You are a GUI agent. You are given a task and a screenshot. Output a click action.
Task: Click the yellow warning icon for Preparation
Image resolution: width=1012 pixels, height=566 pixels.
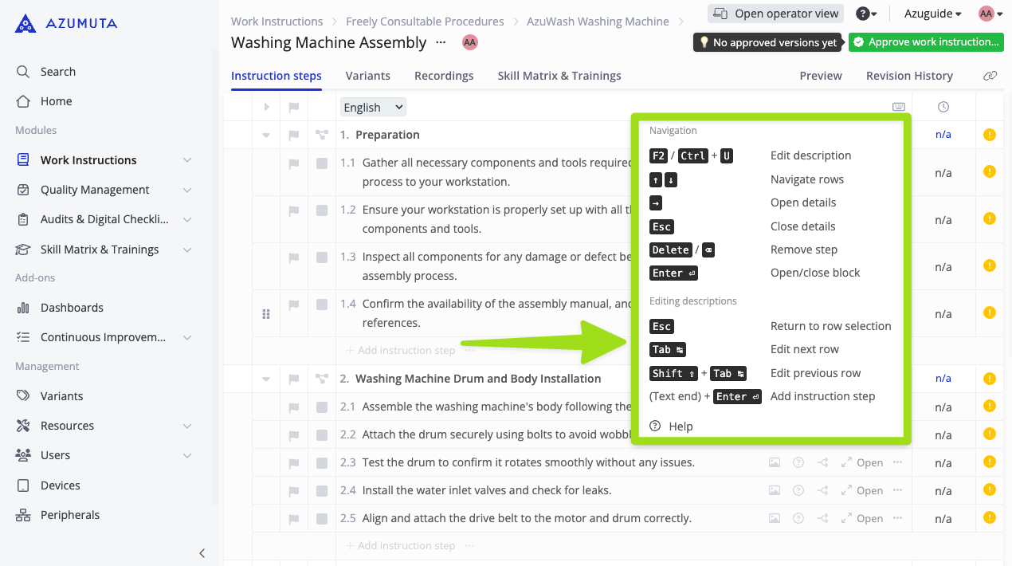click(x=989, y=135)
